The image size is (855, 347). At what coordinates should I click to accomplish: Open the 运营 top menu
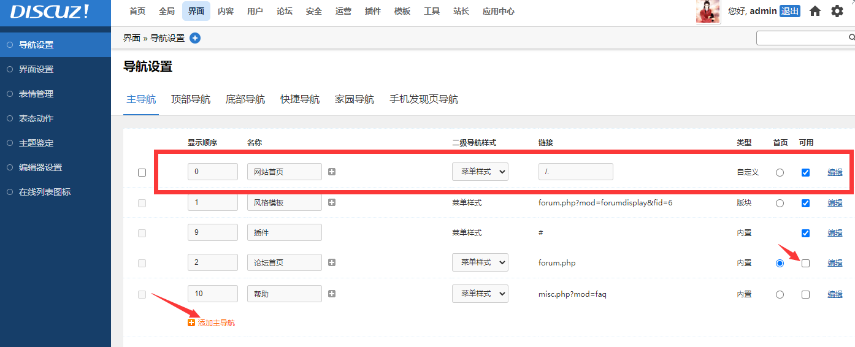point(343,11)
